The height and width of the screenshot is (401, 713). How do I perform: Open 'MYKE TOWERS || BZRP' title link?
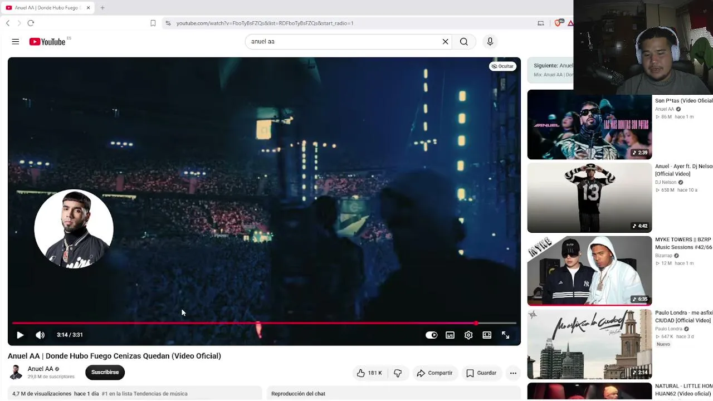(x=684, y=243)
